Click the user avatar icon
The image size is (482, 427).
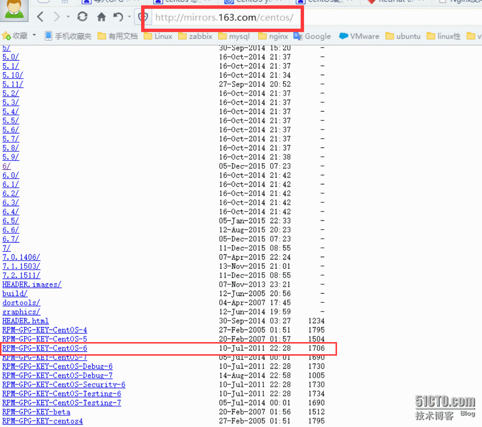(14, 10)
